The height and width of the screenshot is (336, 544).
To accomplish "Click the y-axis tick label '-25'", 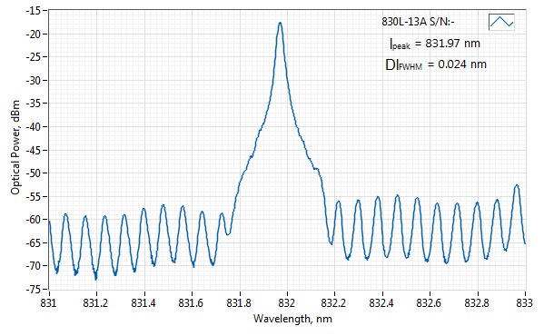I will coord(34,57).
